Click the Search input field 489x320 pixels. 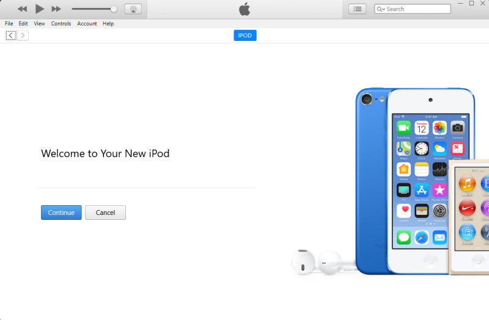(412, 9)
